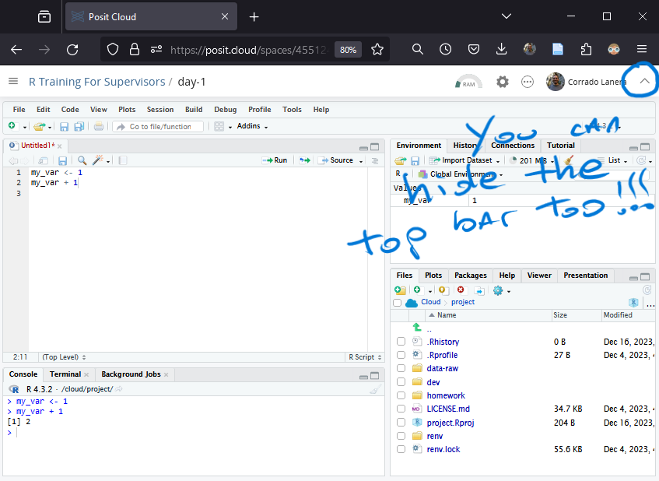
Task: Open the Import Dataset dropdown
Action: pyautogui.click(x=466, y=160)
